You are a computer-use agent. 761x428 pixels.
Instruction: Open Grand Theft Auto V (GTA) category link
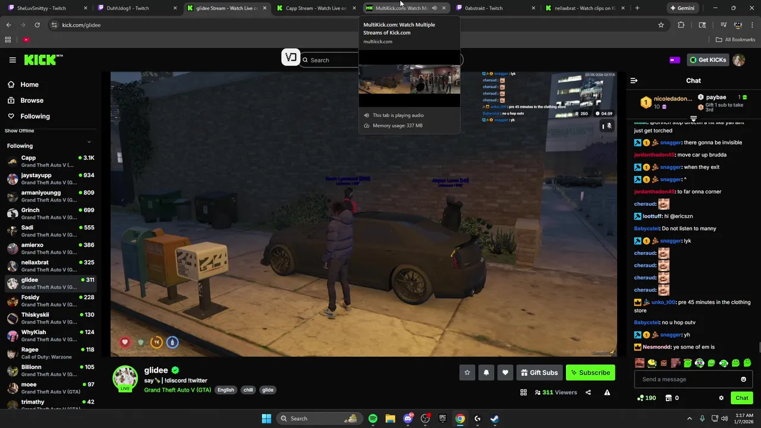(x=177, y=390)
